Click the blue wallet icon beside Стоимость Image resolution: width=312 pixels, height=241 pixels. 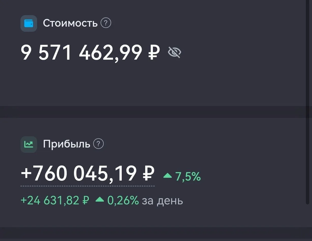tap(29, 23)
